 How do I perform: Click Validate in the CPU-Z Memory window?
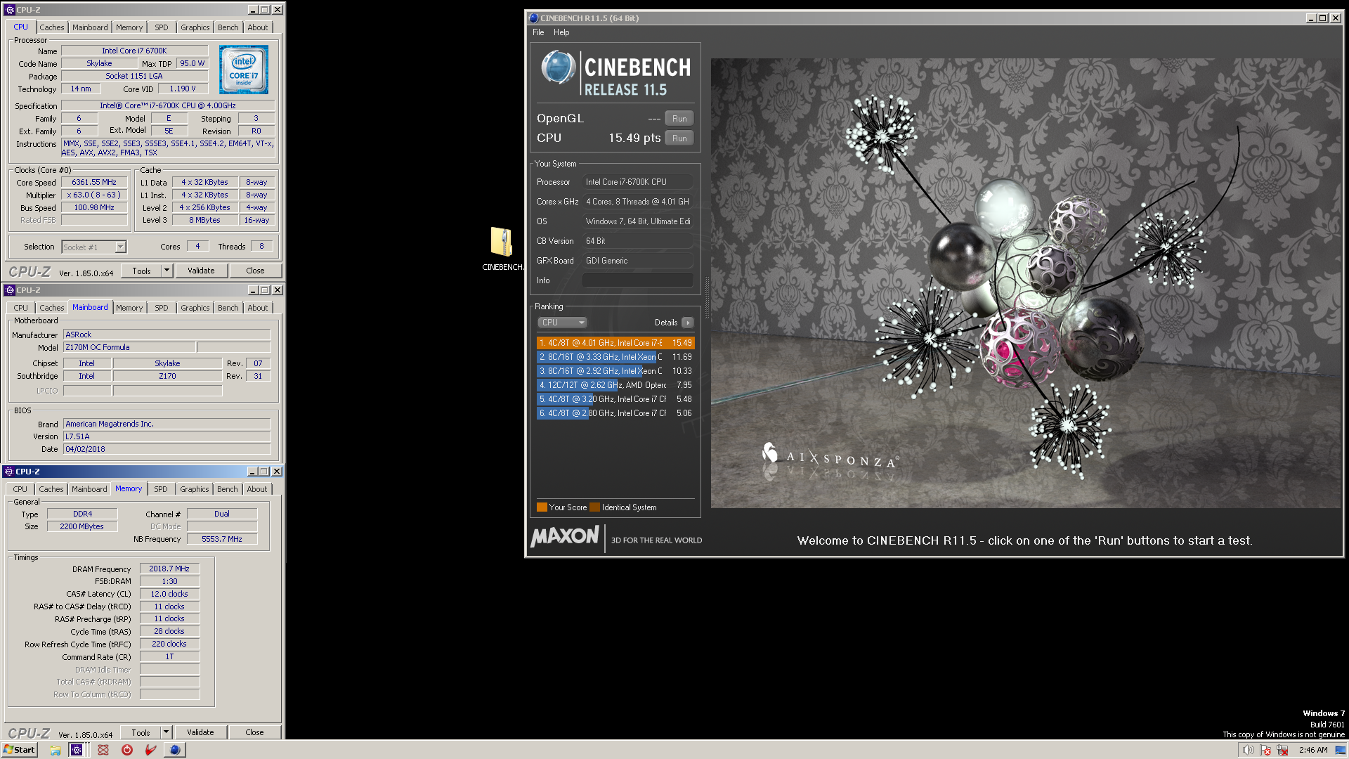click(200, 732)
